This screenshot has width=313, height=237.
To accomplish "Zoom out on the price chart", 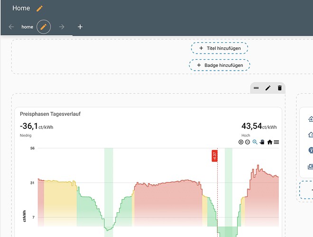I will [x=248, y=142].
